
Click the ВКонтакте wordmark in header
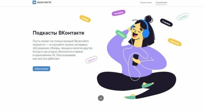click(x=44, y=2)
